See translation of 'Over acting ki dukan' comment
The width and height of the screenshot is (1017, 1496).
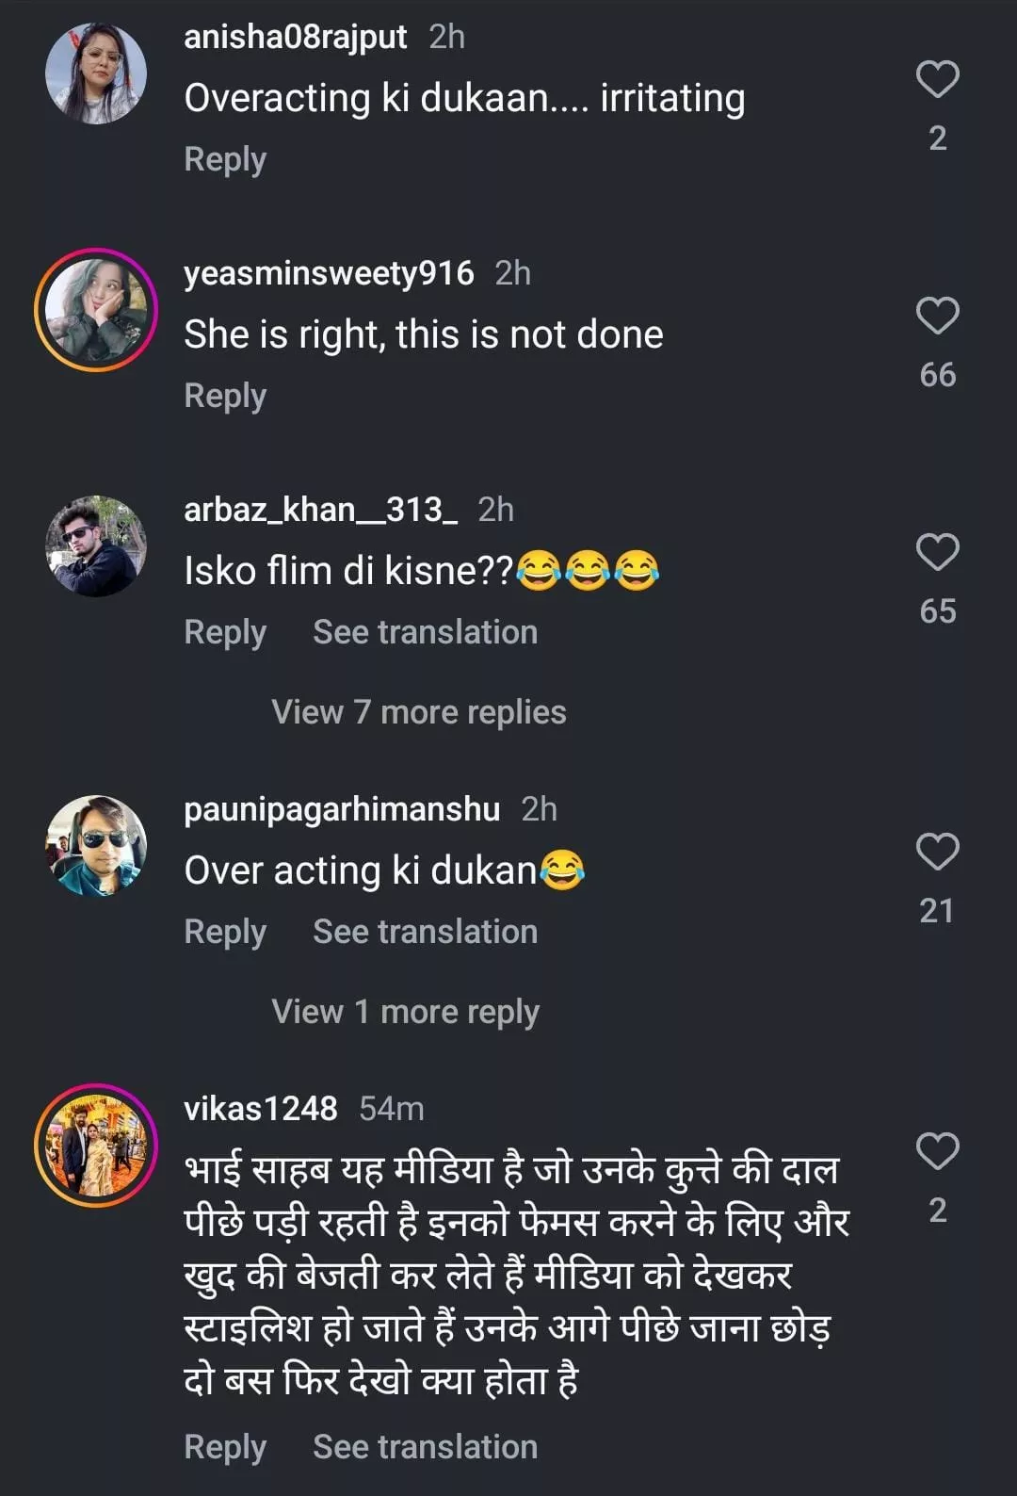(x=425, y=932)
